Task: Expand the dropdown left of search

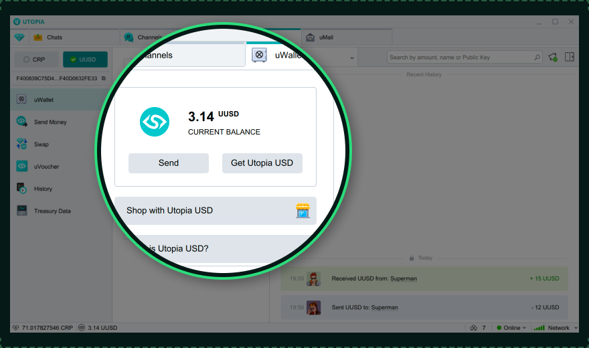Action: 352,58
